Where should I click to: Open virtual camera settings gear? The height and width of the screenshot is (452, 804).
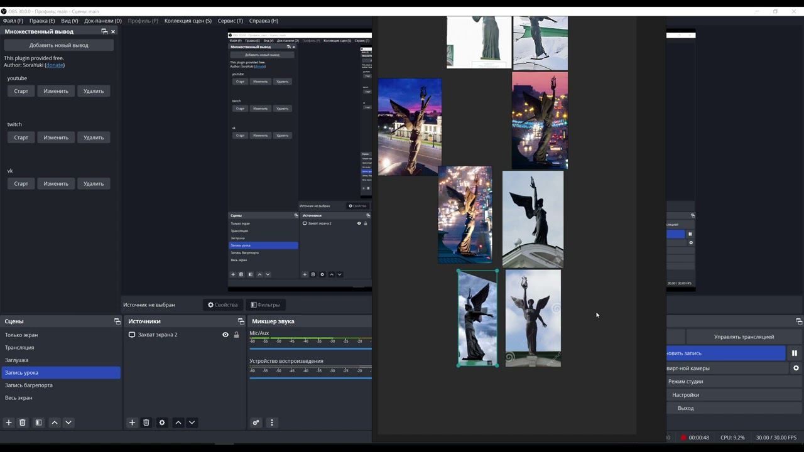796,369
